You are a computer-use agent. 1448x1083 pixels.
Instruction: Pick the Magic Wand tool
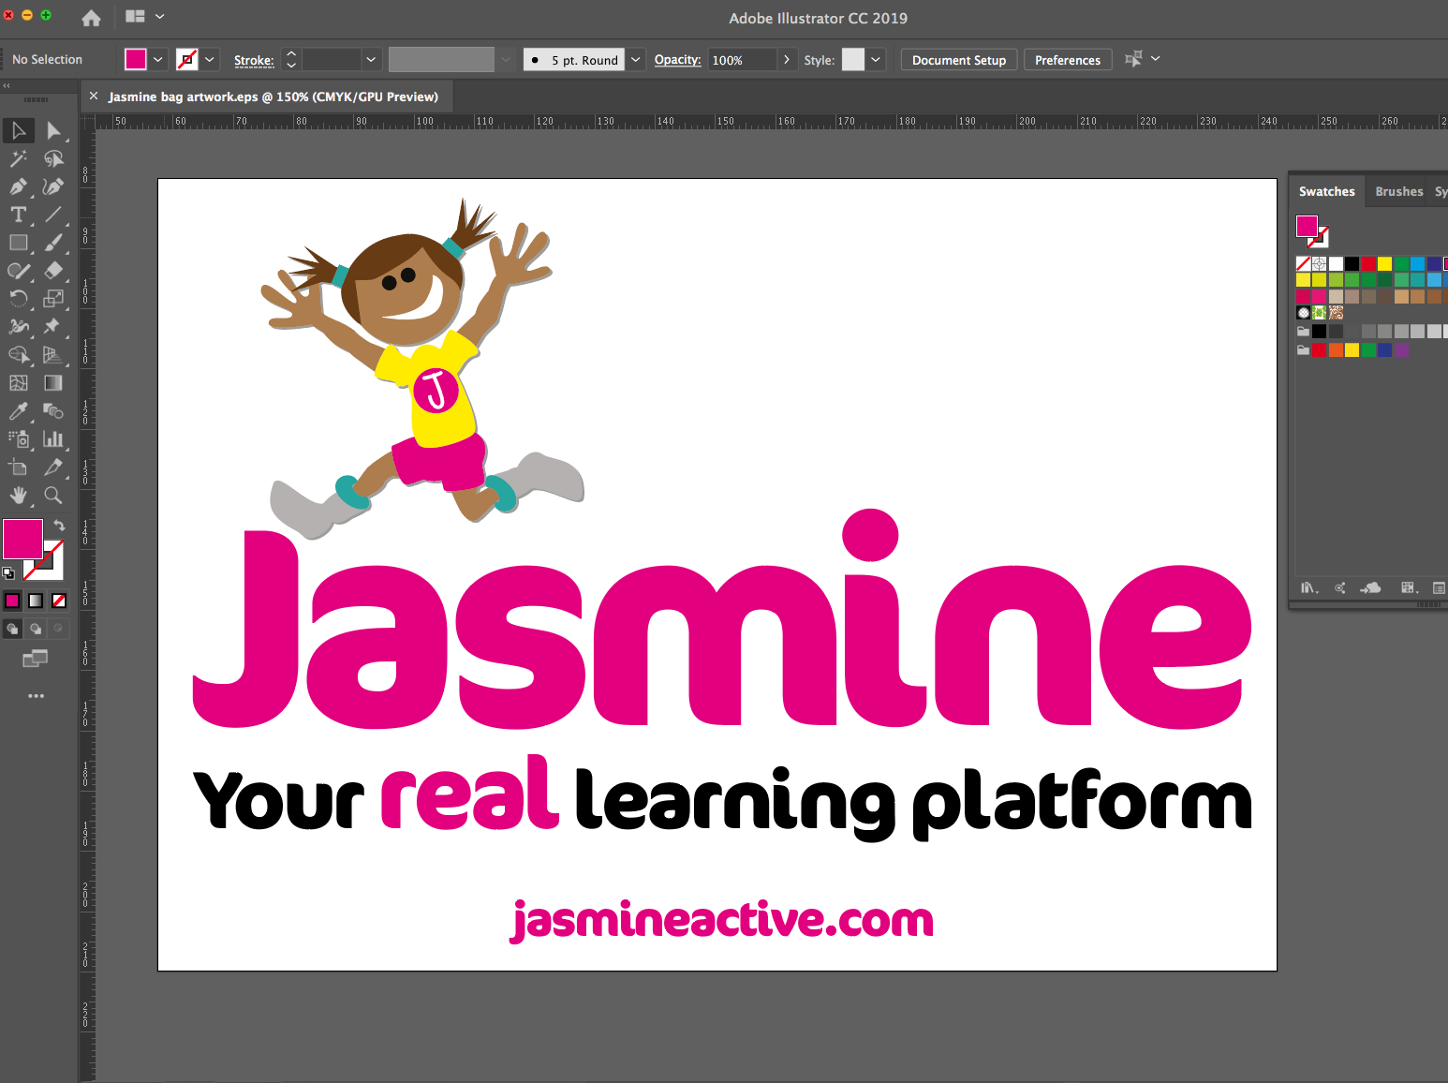pos(18,158)
